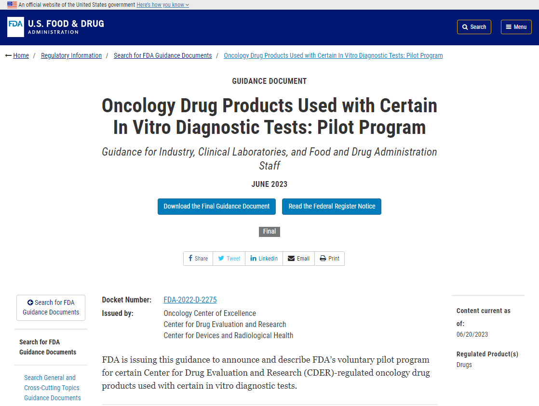Share the page on Linkedin
Viewport: 539px width, 406px height.
(264, 258)
